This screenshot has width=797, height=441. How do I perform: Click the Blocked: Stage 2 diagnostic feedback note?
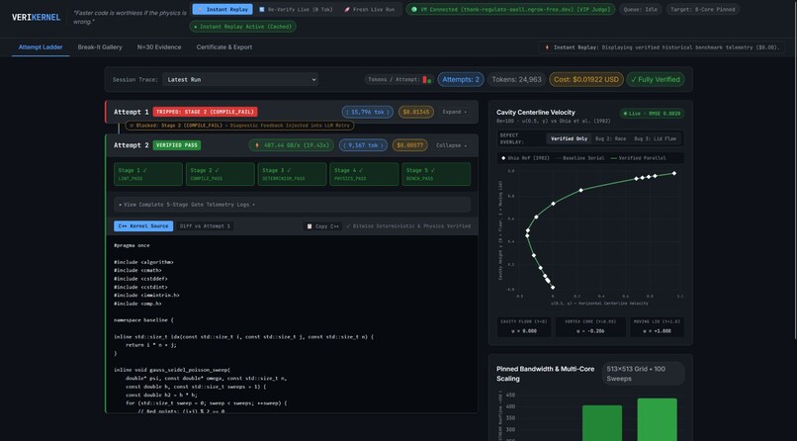239,125
